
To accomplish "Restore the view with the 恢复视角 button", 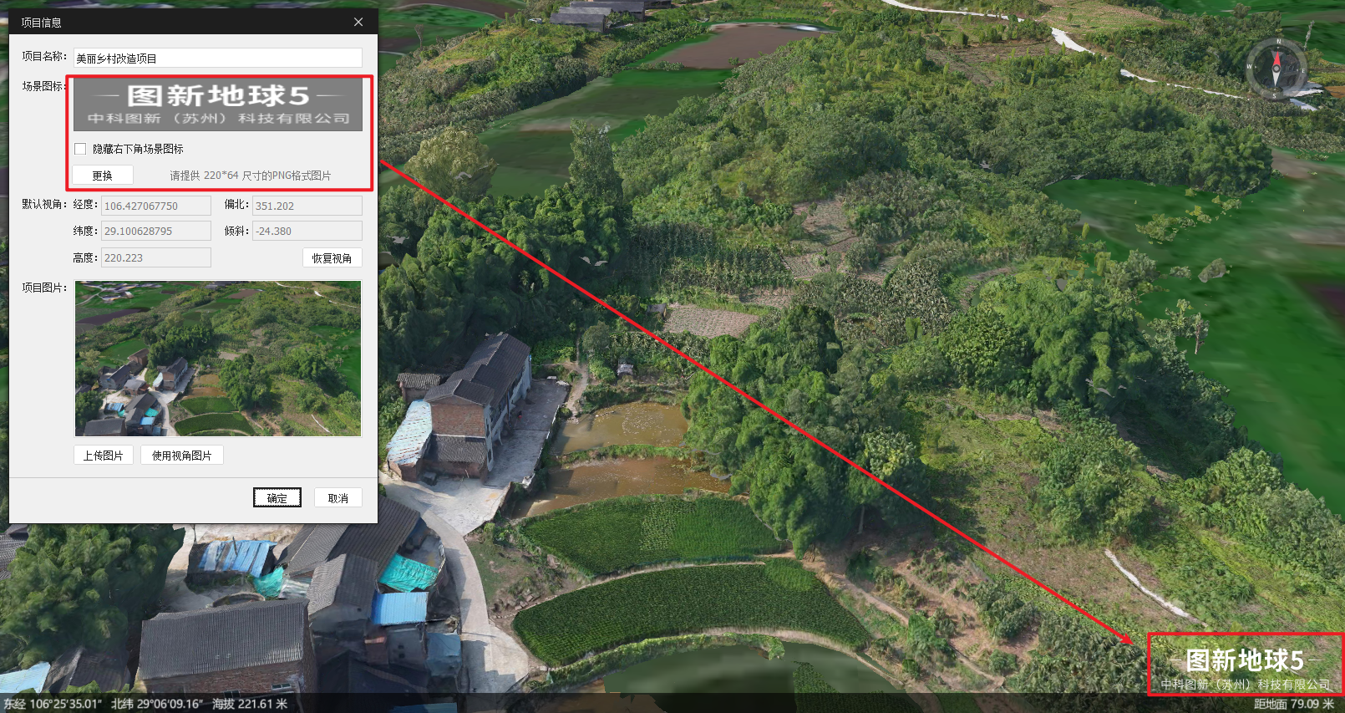I will (332, 258).
